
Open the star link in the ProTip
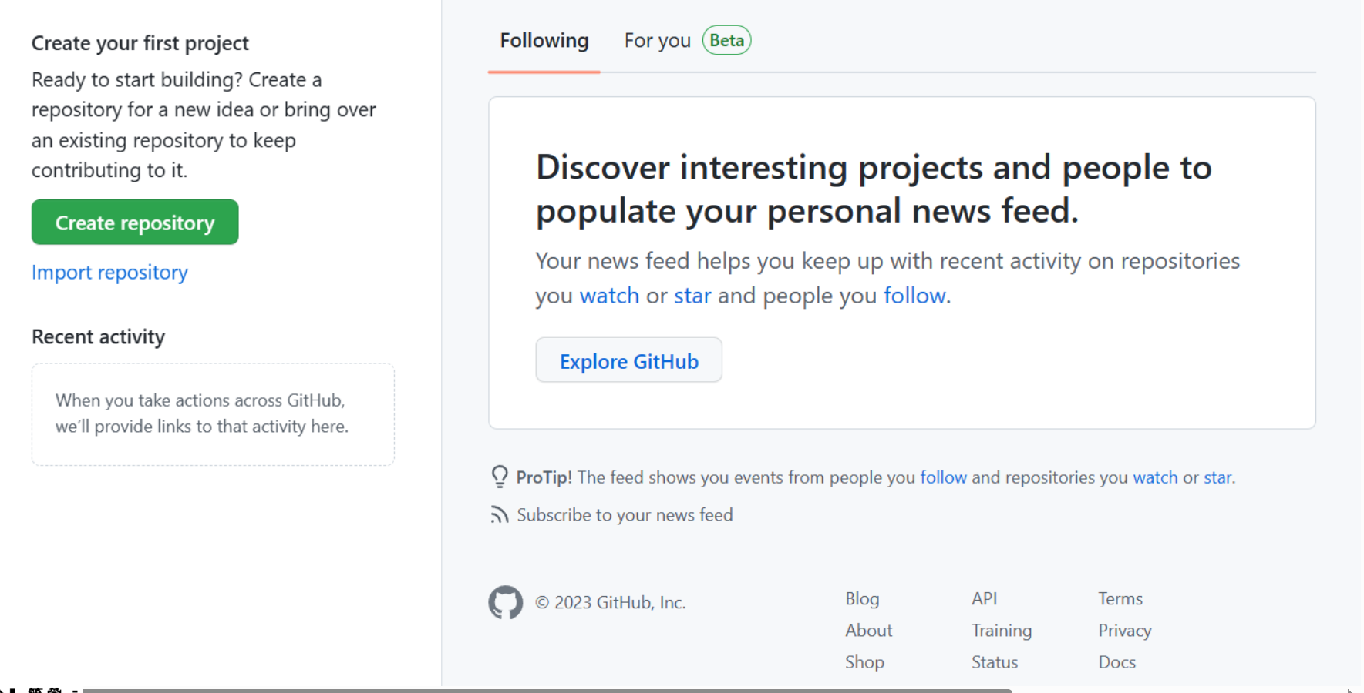click(x=1217, y=477)
